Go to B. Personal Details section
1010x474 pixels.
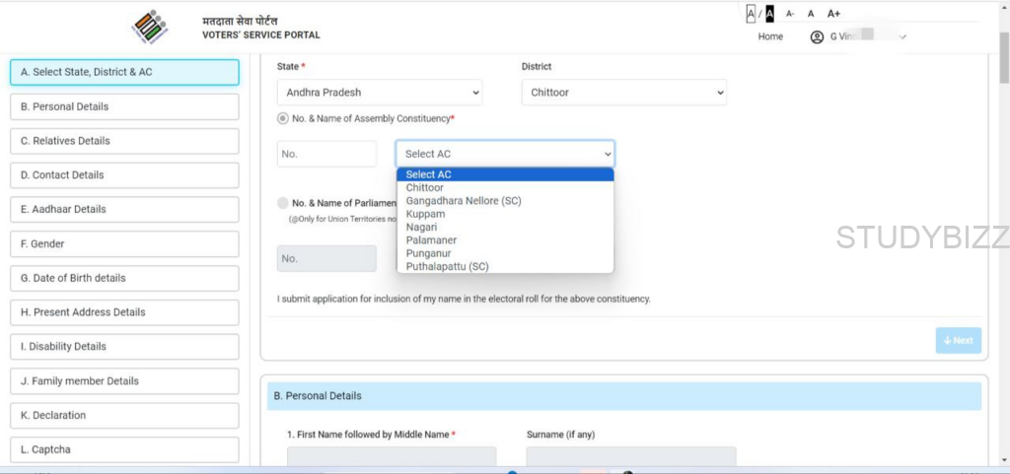point(124,106)
